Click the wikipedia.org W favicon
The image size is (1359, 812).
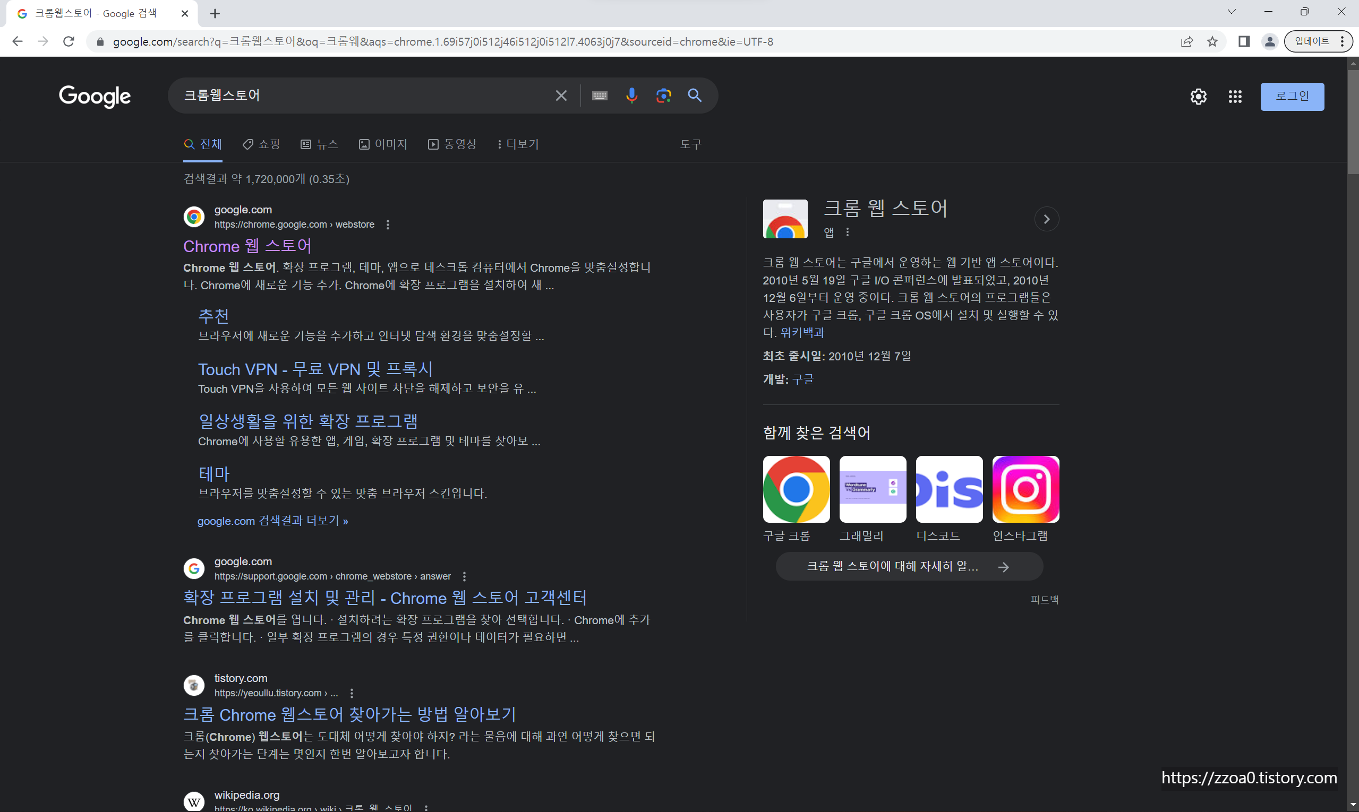tap(194, 801)
